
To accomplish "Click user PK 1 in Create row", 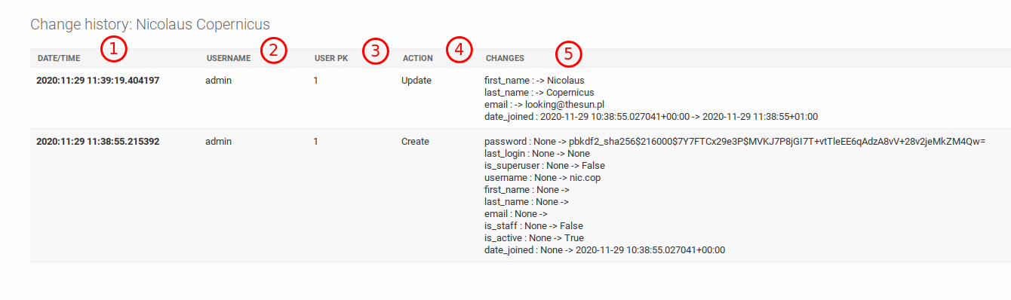I will pos(316,141).
